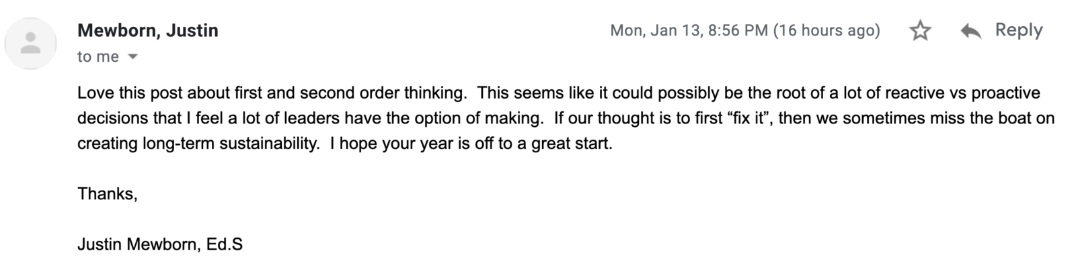Click the Reply text label

[x=1019, y=30]
